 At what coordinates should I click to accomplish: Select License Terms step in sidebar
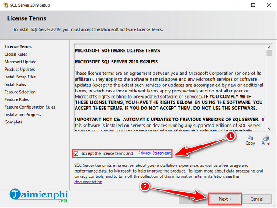tap(18, 46)
